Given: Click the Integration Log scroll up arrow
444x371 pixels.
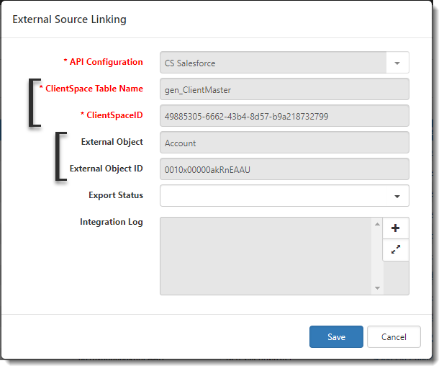Looking at the screenshot, I should tap(377, 224).
